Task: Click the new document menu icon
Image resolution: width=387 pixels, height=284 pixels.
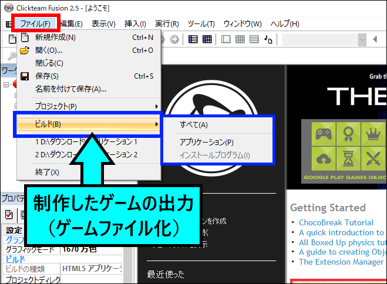Action: (x=25, y=38)
